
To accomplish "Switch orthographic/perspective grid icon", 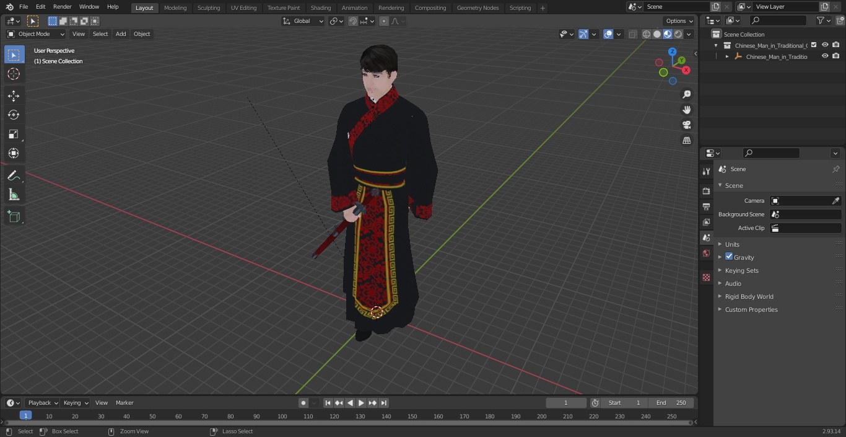I will 687,140.
